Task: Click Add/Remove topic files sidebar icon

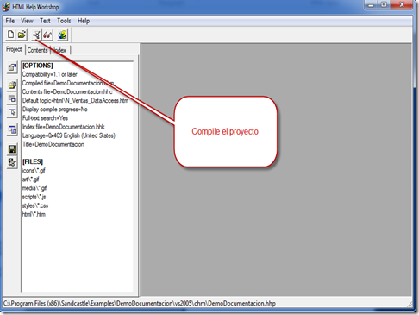Action: [x=12, y=85]
